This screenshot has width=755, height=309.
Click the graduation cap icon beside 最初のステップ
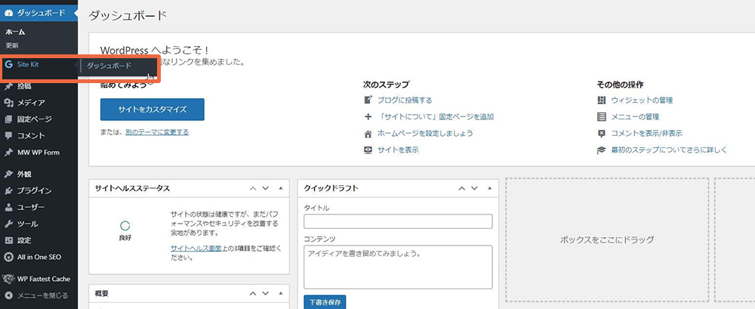point(602,150)
